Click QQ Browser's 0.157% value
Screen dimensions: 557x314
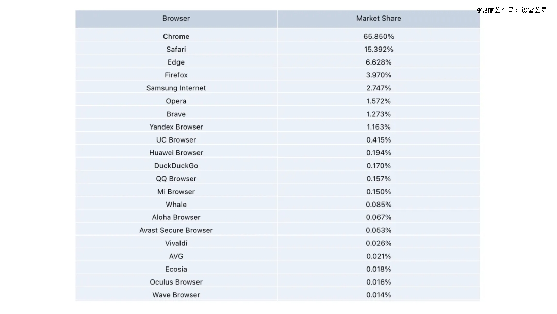click(x=379, y=178)
